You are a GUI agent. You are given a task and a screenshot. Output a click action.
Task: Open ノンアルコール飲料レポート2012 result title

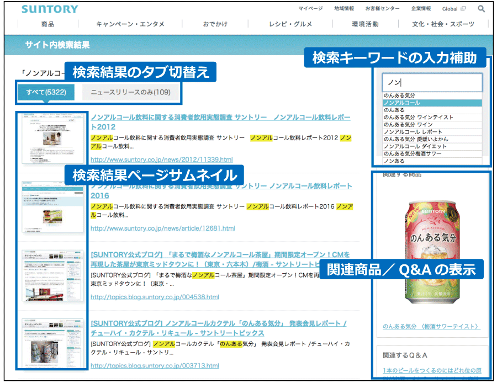(220, 122)
